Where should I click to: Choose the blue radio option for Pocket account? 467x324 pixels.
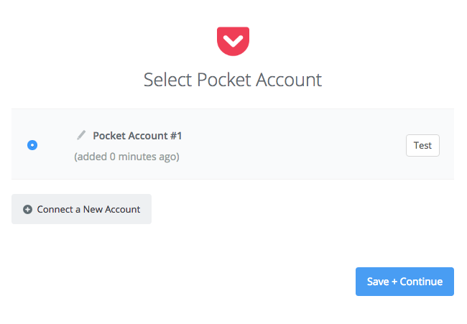[x=32, y=145]
